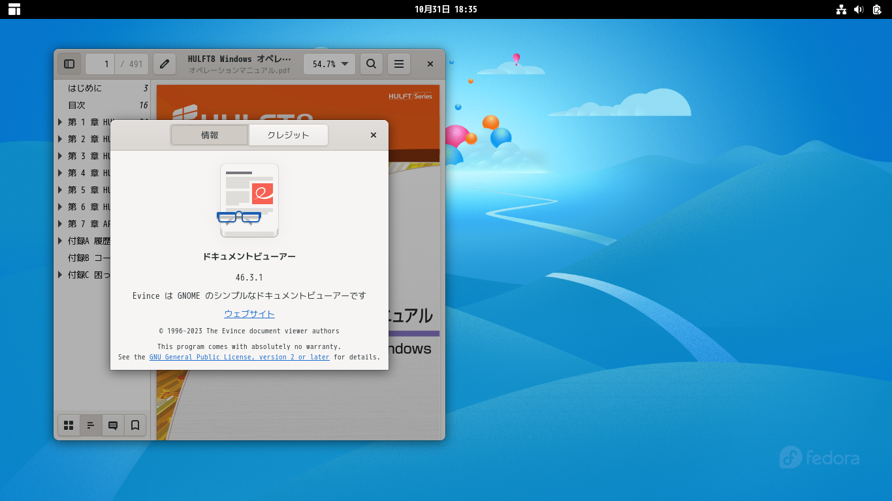Image resolution: width=892 pixels, height=501 pixels.
Task: Expand the 付録C outline item
Action: [x=60, y=275]
